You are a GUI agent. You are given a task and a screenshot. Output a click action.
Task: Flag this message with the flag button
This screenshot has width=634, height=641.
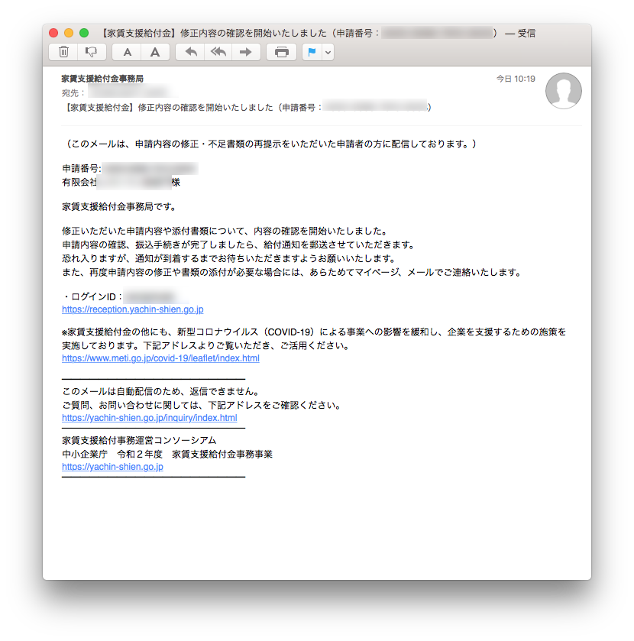point(312,52)
